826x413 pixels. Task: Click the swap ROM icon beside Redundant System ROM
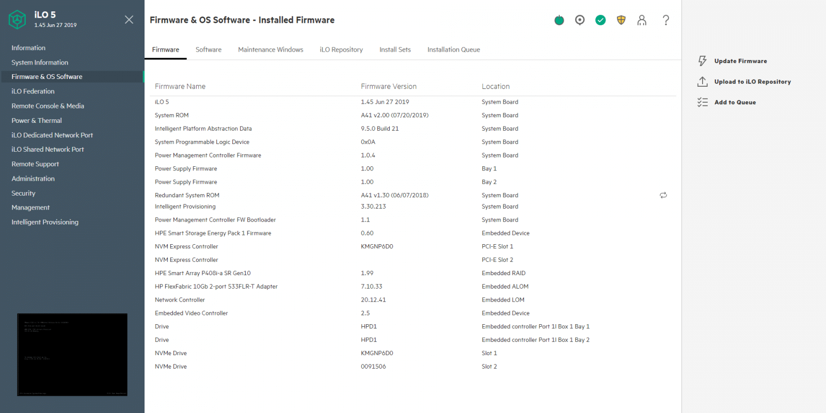[x=663, y=195]
